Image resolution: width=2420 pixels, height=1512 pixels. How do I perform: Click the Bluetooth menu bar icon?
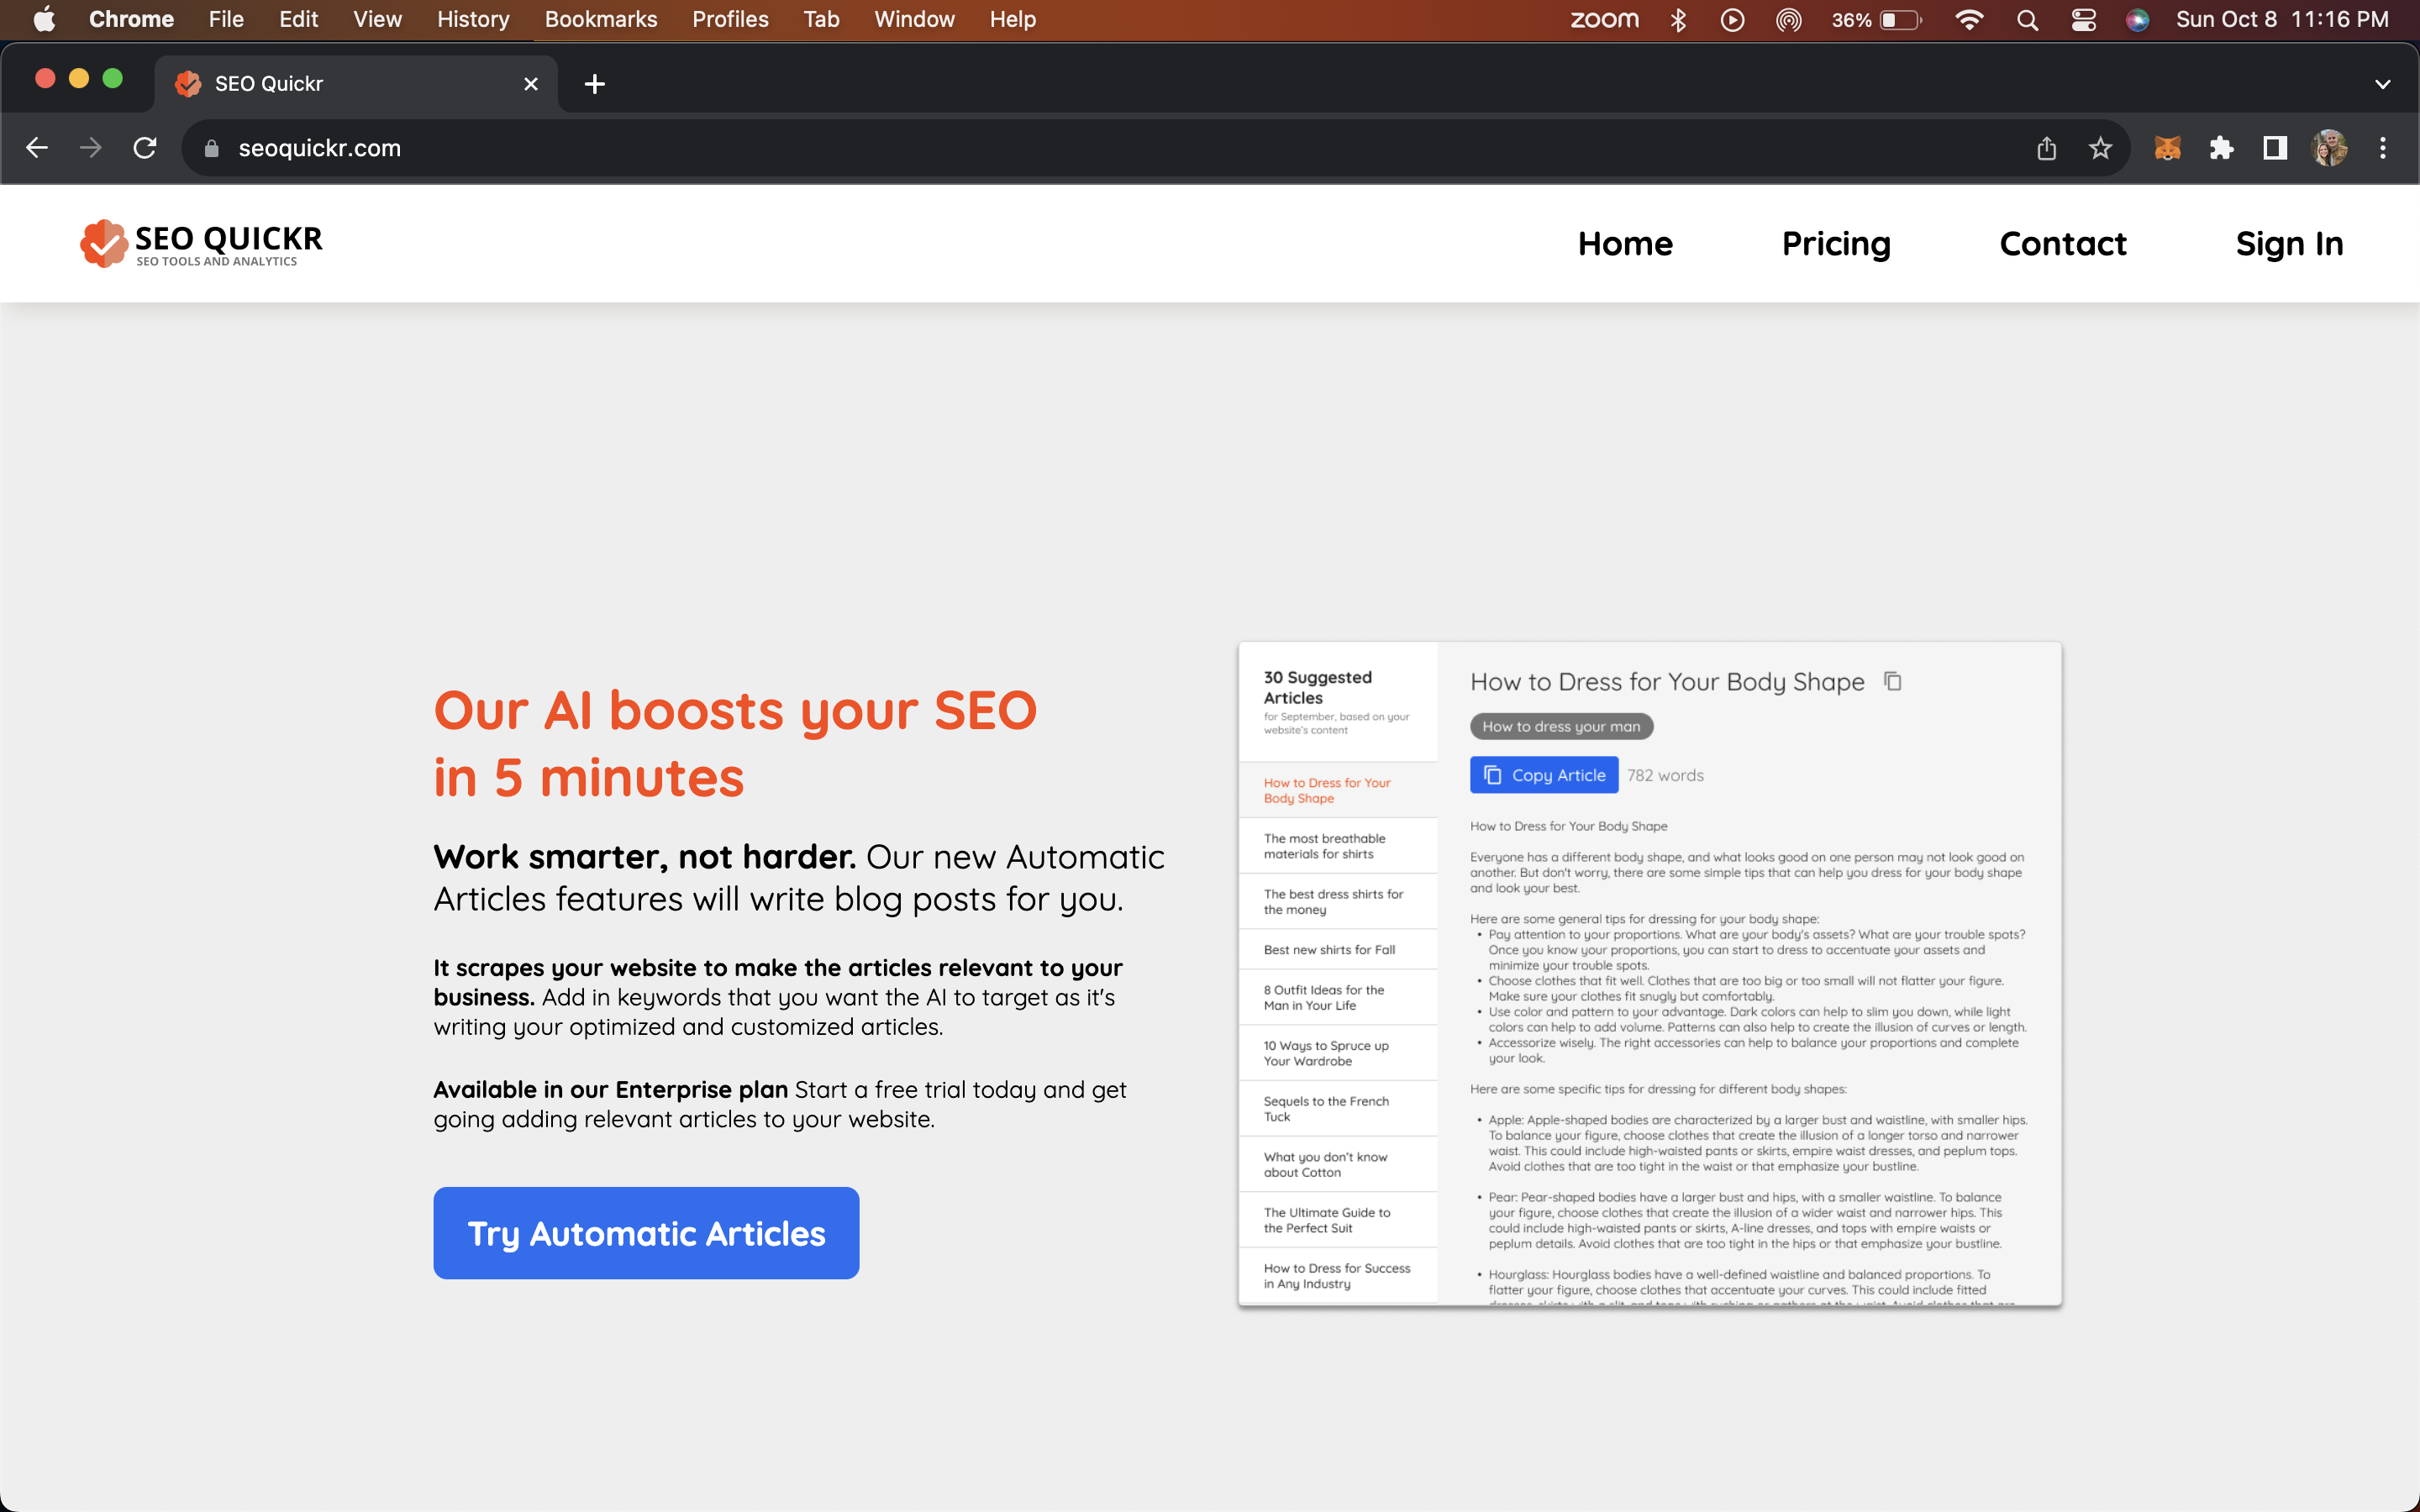1678,20
